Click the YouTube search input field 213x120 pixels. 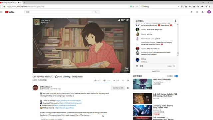click(x=58, y=12)
